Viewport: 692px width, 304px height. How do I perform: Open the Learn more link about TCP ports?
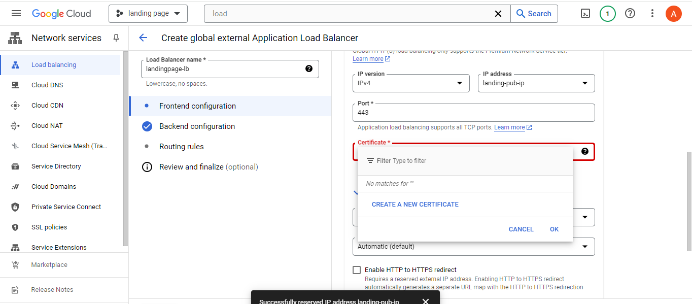(x=509, y=127)
